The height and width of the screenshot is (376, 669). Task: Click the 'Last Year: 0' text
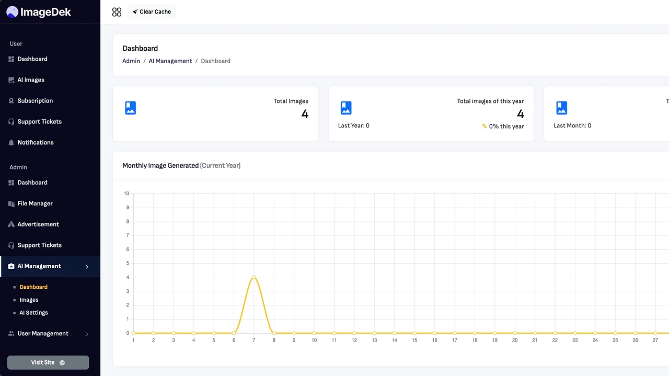pos(354,126)
